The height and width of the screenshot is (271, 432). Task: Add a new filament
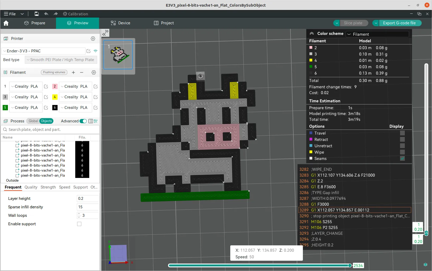click(73, 72)
